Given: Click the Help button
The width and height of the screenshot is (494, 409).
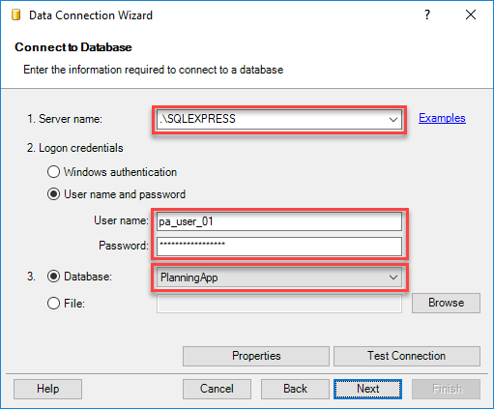Looking at the screenshot, I should coord(47,389).
